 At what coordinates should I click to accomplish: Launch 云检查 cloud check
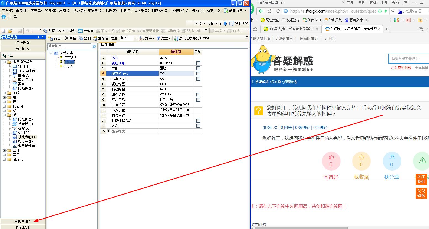[86, 31]
